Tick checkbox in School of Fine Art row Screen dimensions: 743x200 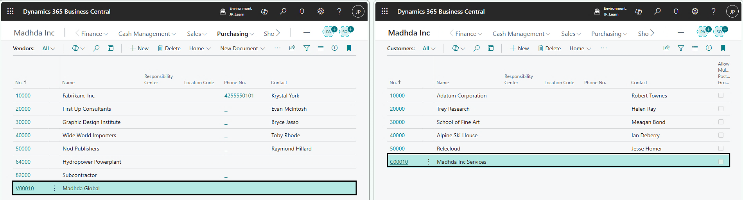click(x=721, y=122)
